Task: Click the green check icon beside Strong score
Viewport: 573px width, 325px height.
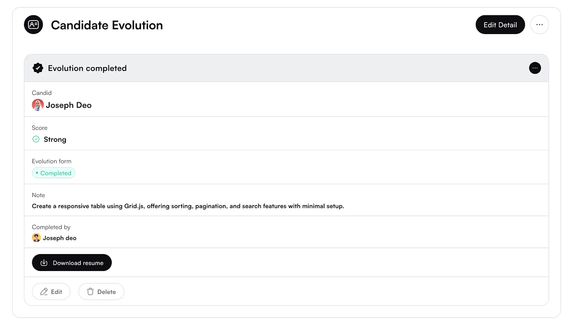Action: click(36, 139)
